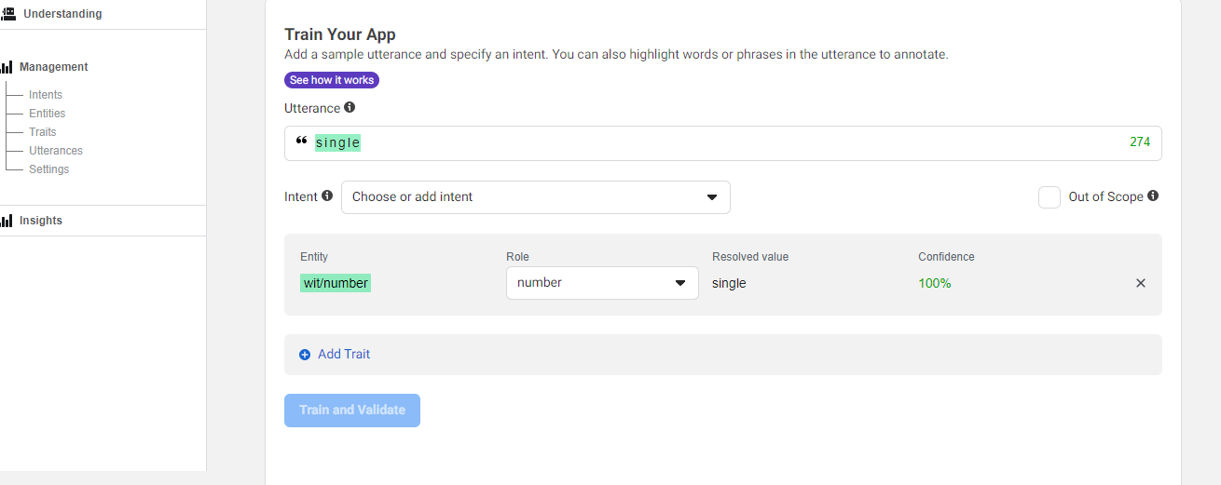1221x485 pixels.
Task: Open the Understanding section in the sidebar
Action: coord(62,14)
